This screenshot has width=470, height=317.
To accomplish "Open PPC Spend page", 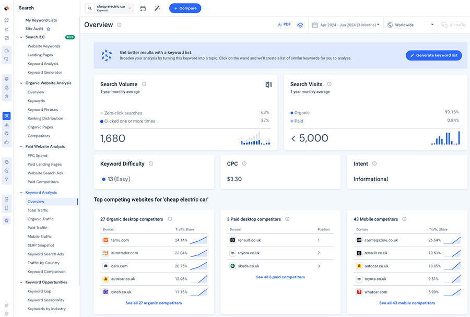I will coord(37,156).
